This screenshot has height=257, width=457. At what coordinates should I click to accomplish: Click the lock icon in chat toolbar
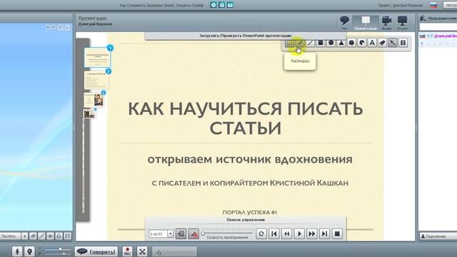tap(59, 236)
